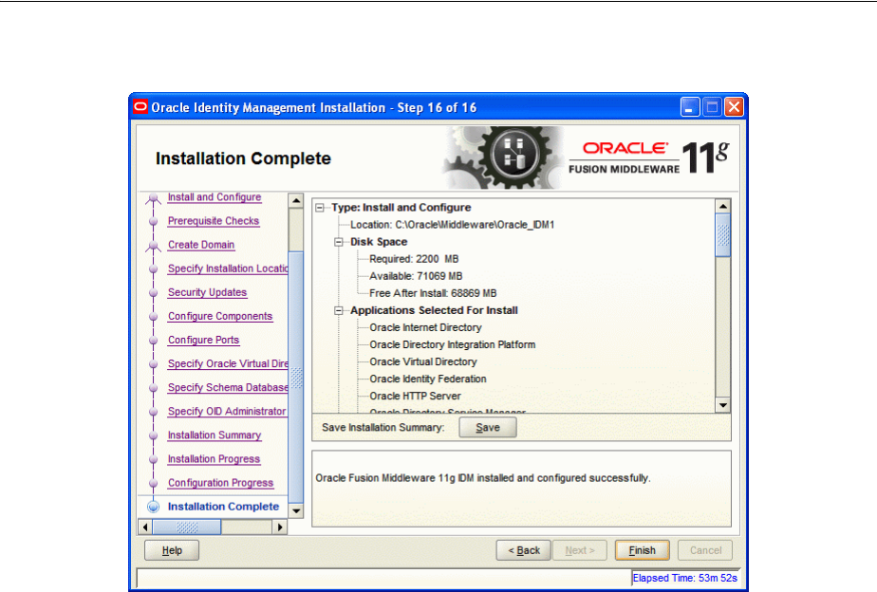Open the Create Domain step
The image size is (877, 592).
pos(201,245)
